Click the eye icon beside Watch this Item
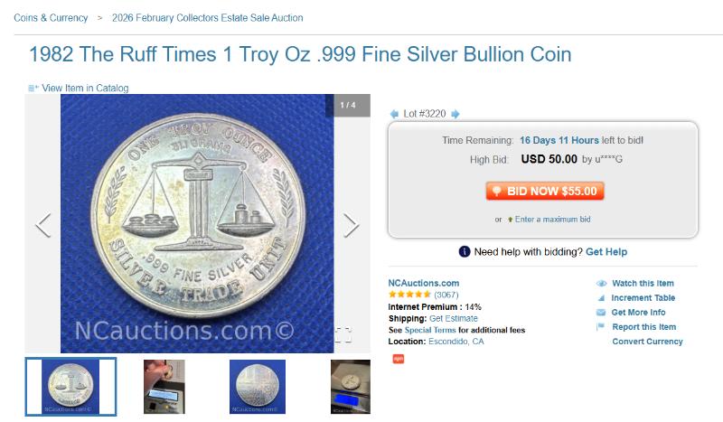Viewport: 723px width, 422px height. click(x=601, y=283)
